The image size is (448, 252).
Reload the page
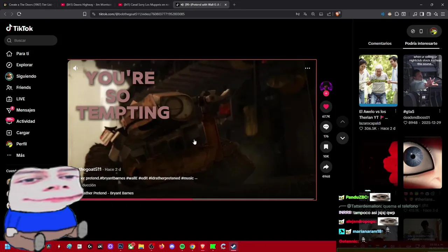point(19,14)
